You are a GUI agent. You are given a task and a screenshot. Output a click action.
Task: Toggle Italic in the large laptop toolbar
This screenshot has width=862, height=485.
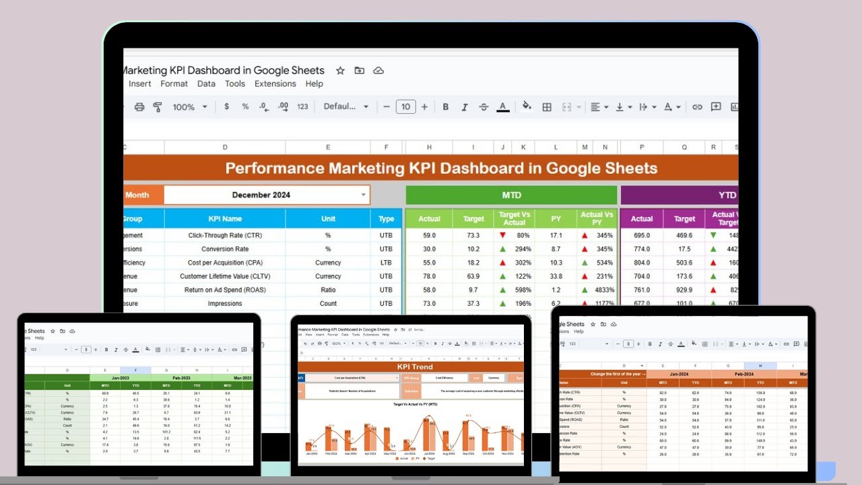pos(464,106)
